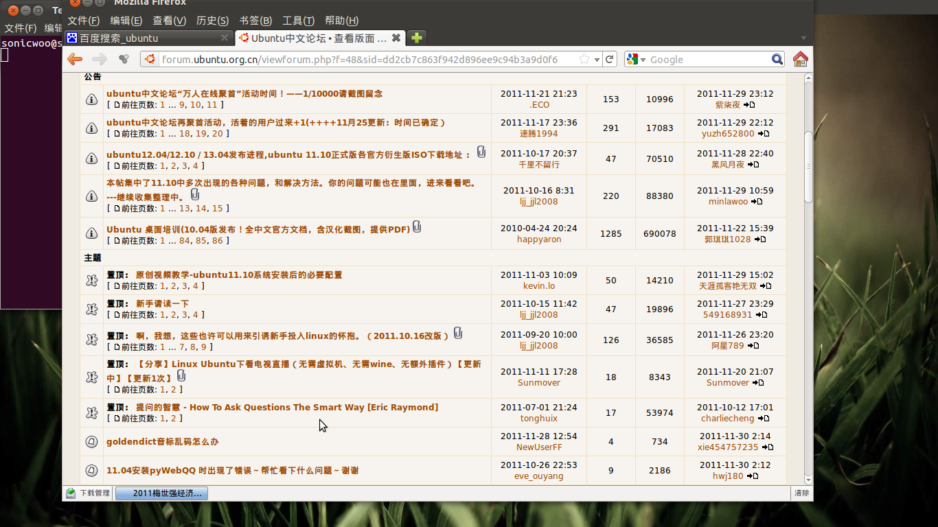This screenshot has width=938, height=527.
Task: Open the profile of author kevin.lo
Action: 539,285
